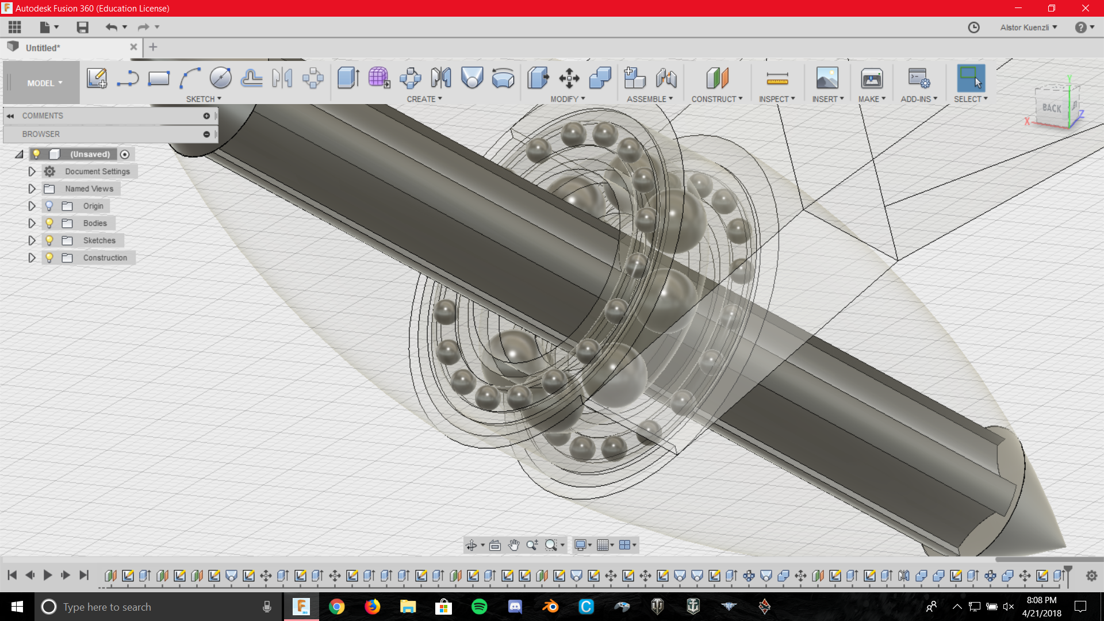Screen dimensions: 1104x621
Task: Open the 3D Print make tool
Action: pyautogui.click(x=872, y=78)
